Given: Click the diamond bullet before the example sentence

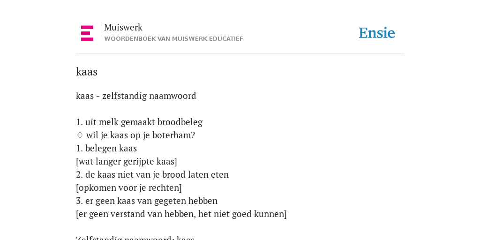Looking at the screenshot, I should coord(80,135).
